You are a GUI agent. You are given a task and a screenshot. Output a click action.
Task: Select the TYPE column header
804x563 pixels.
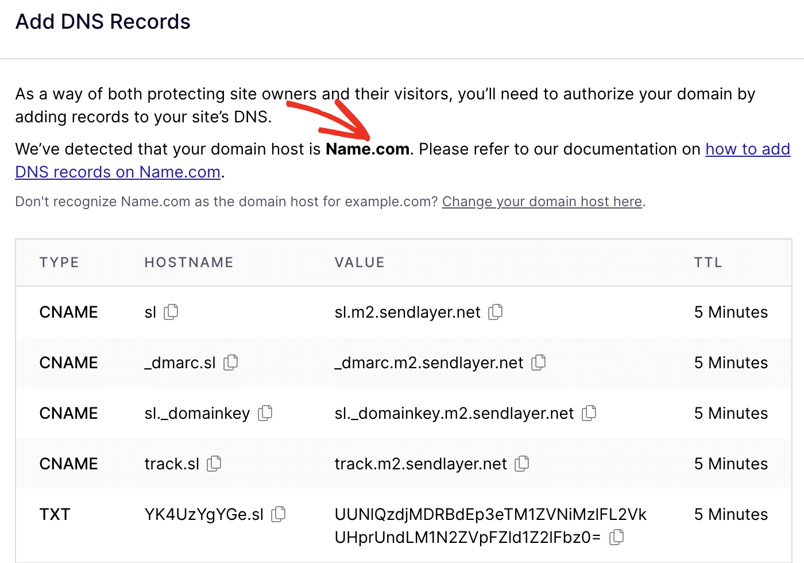[x=59, y=262]
